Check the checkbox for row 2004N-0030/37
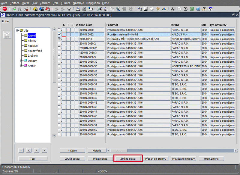 pyautogui.click(x=59, y=84)
